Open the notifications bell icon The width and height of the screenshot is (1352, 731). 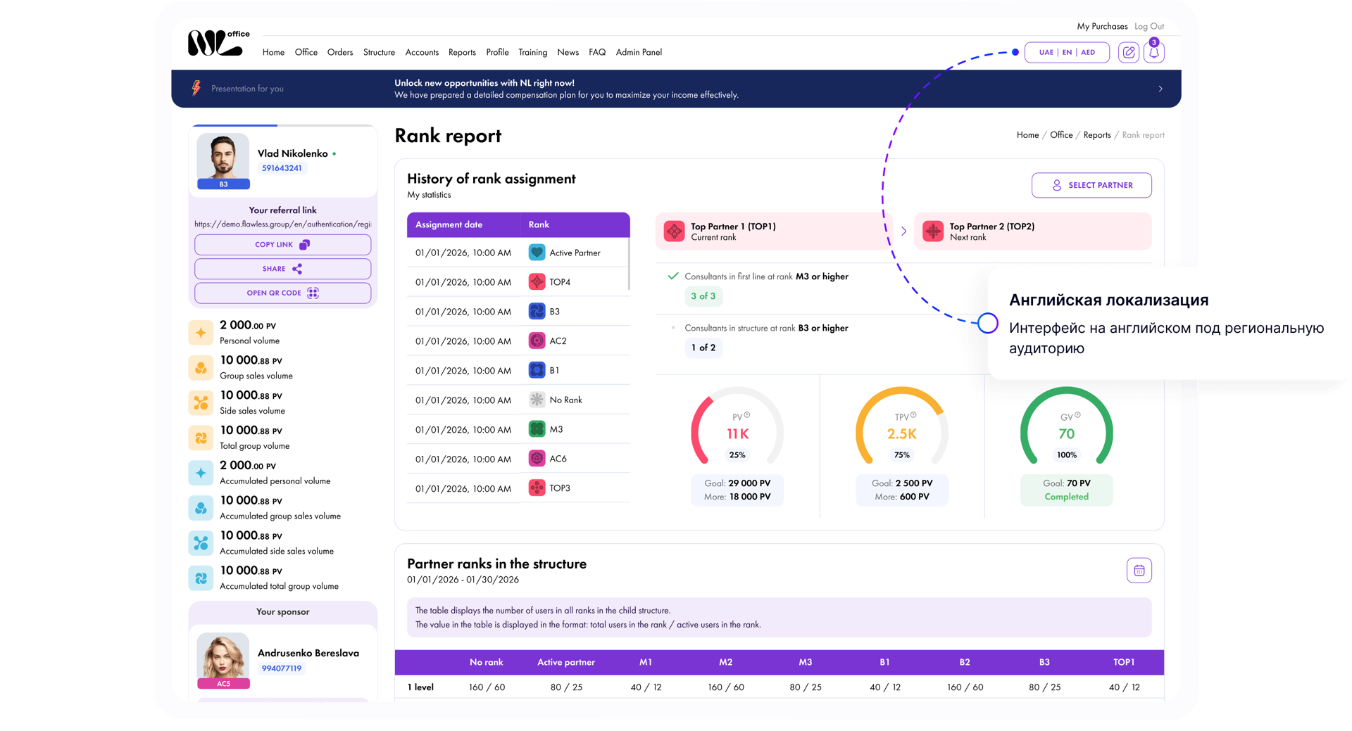point(1153,53)
